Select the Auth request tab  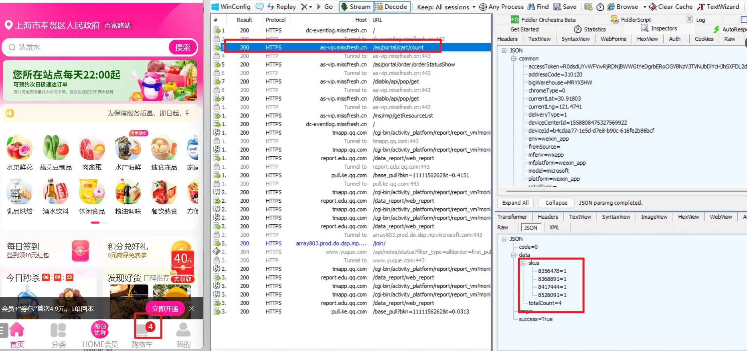pos(675,39)
